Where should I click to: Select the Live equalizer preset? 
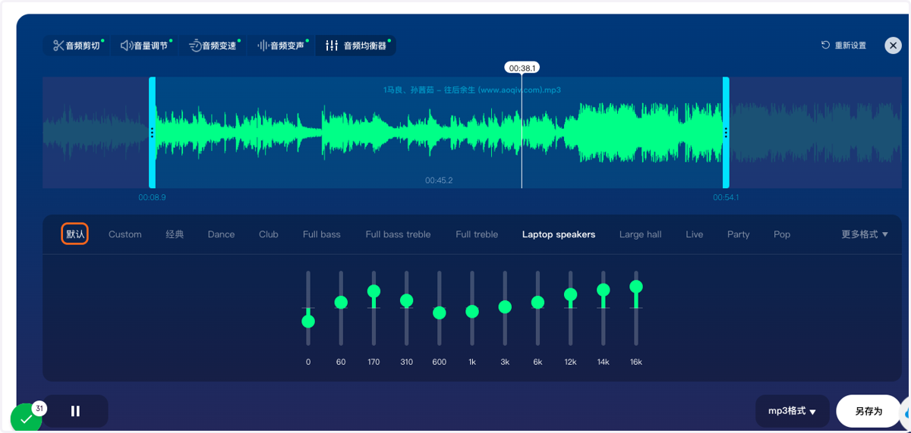pyautogui.click(x=695, y=234)
